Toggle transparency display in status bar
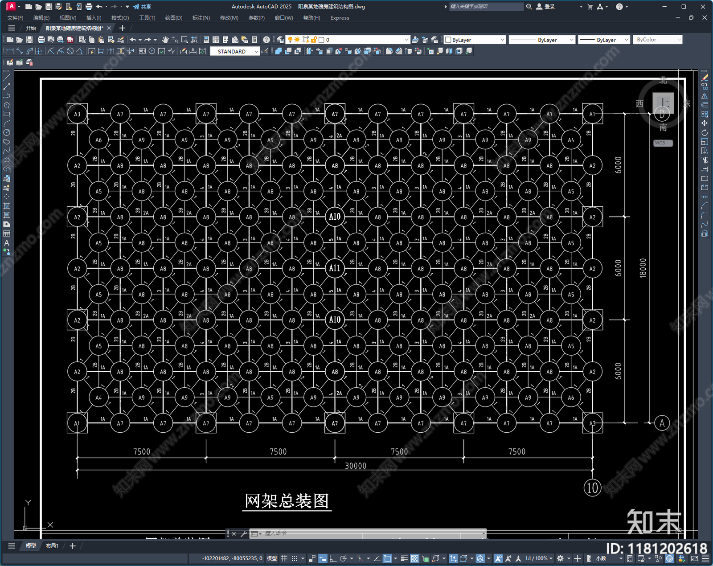713x566 pixels. tap(414, 558)
